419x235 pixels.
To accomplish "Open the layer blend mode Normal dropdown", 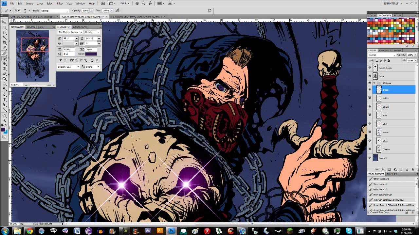I will pos(382,55).
